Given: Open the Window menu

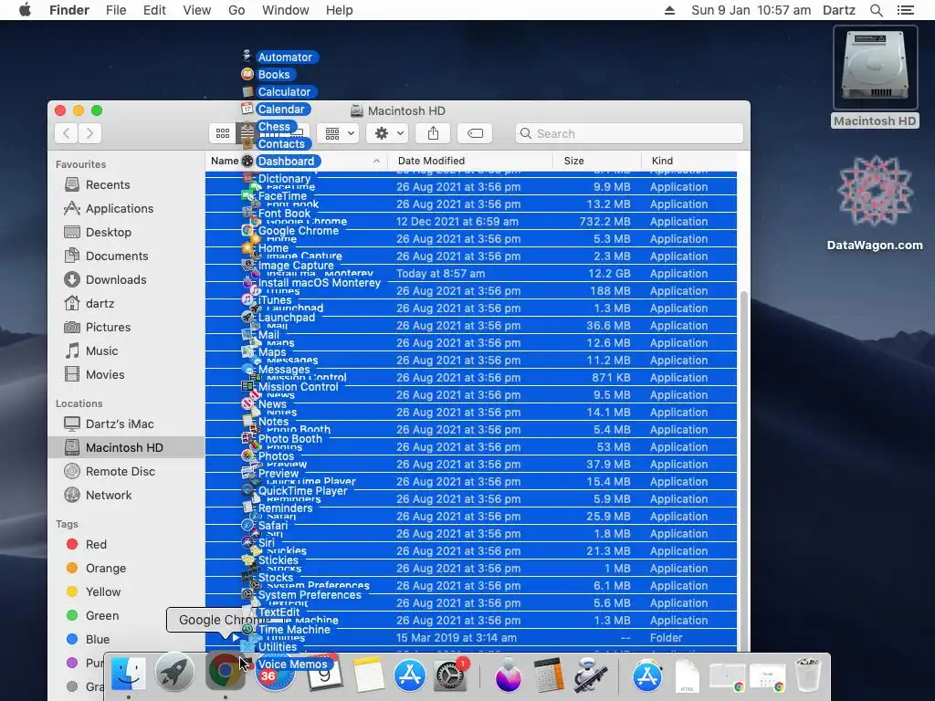Looking at the screenshot, I should pos(286,10).
